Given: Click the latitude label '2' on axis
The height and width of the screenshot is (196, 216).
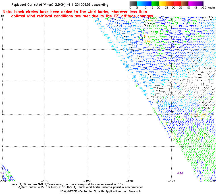Looking at the screenshot, I should (x=2, y=146).
